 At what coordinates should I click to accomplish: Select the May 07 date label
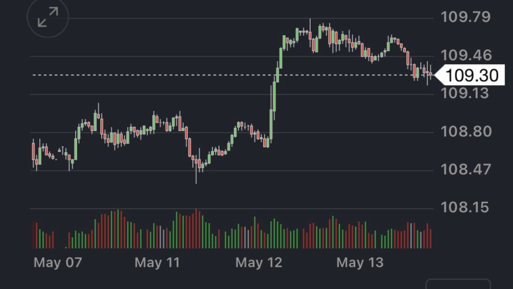57,262
